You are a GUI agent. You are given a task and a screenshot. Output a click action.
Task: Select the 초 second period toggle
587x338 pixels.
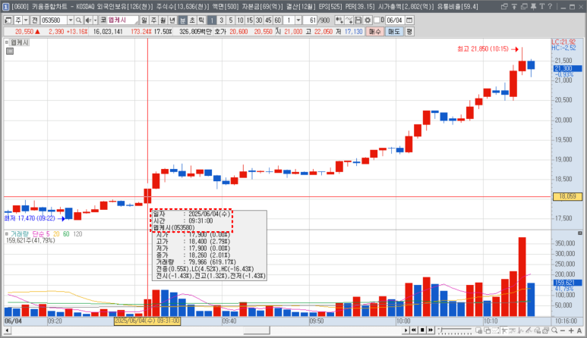click(x=191, y=20)
